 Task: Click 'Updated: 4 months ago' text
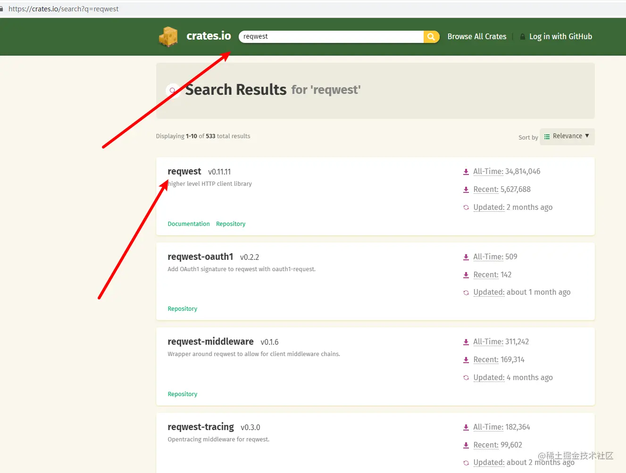click(x=513, y=378)
